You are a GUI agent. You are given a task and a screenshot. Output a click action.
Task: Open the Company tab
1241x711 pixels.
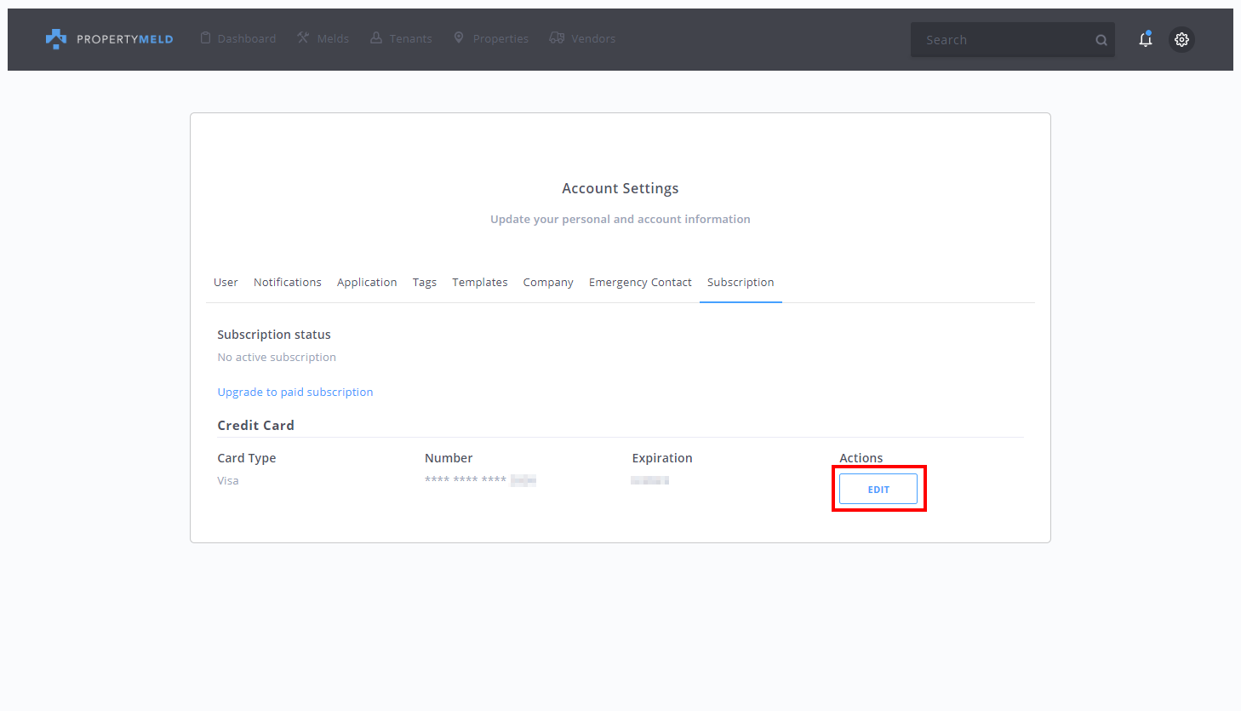pos(548,283)
